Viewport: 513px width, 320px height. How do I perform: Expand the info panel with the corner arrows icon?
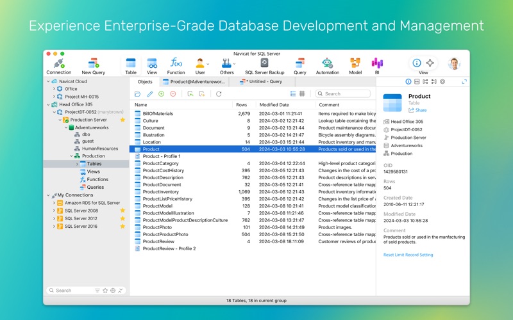[x=464, y=82]
